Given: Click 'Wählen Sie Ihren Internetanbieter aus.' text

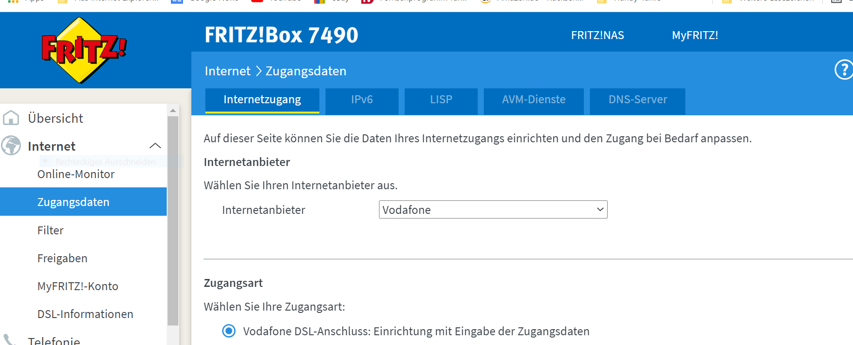Looking at the screenshot, I should tap(300, 186).
